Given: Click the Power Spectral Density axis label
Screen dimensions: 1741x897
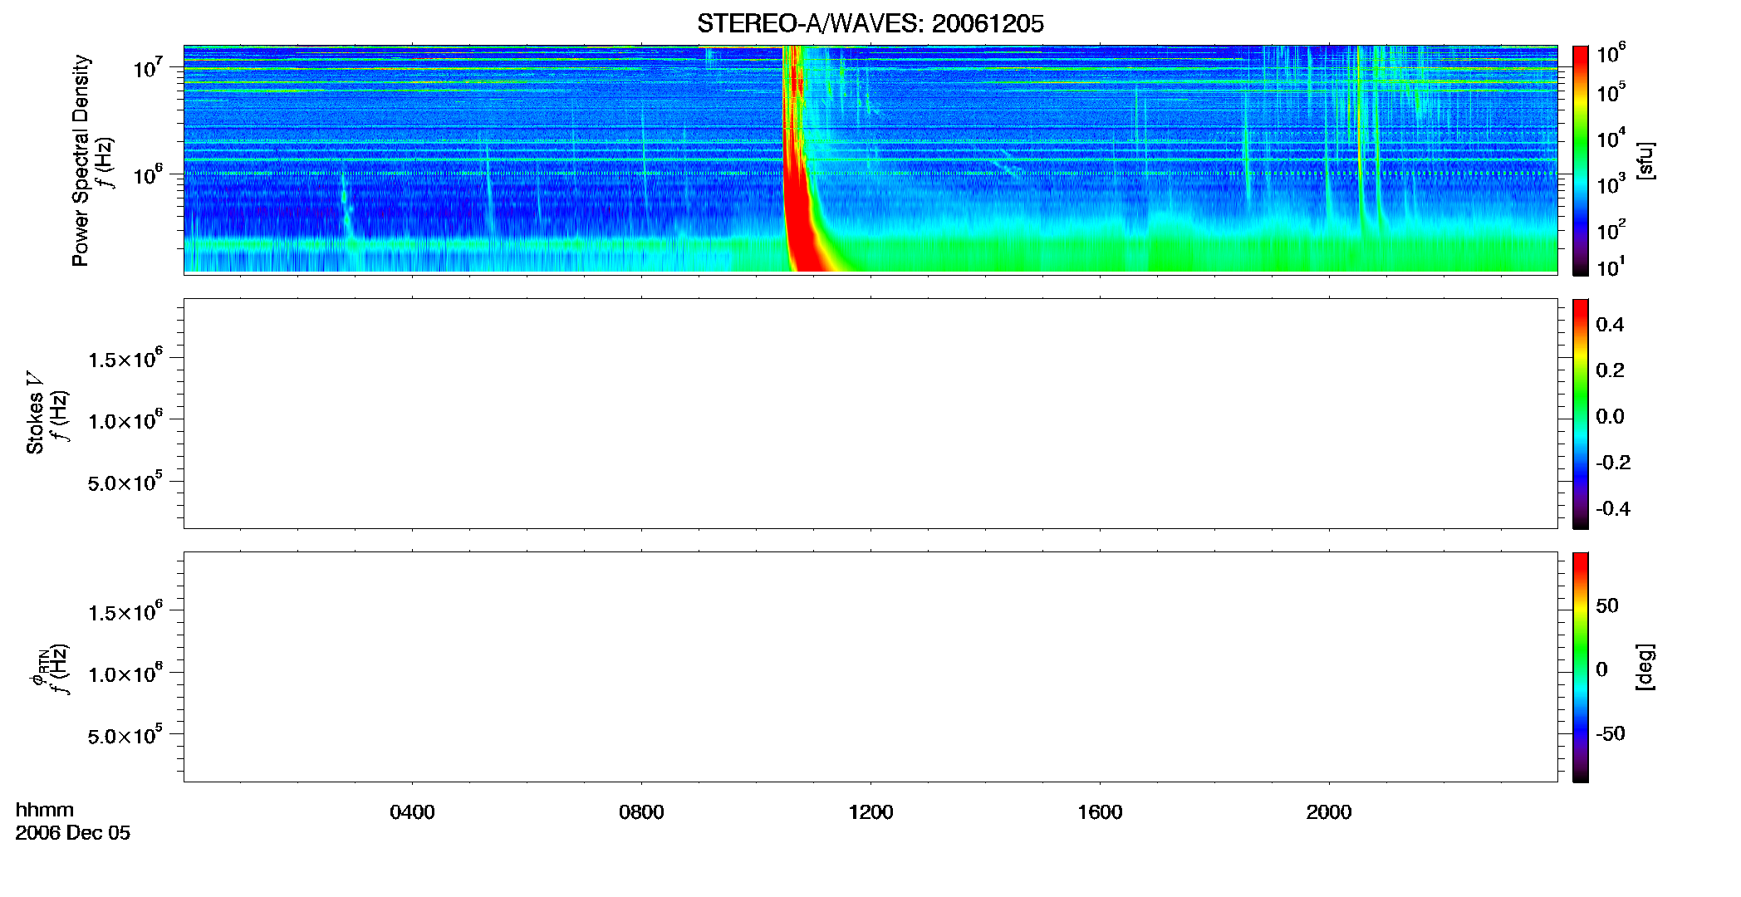Looking at the screenshot, I should pyautogui.click(x=80, y=160).
